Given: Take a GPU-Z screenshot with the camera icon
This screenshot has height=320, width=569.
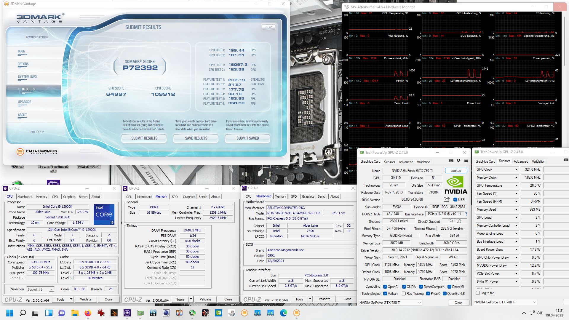Looking at the screenshot, I should click(451, 160).
